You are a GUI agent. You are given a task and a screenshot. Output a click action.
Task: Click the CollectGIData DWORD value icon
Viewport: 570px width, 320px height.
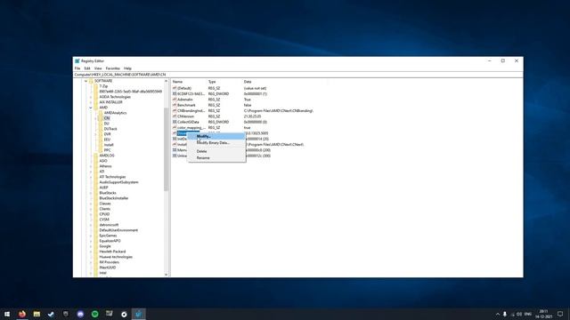tap(175, 122)
